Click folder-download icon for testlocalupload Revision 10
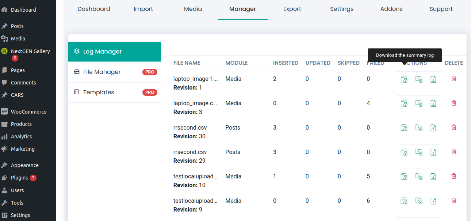This screenshot has width=471, height=221. [x=404, y=177]
